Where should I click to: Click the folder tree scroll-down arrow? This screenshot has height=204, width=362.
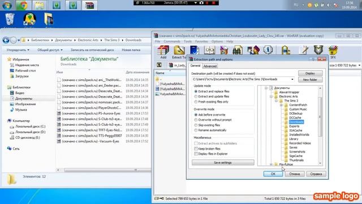point(320,163)
